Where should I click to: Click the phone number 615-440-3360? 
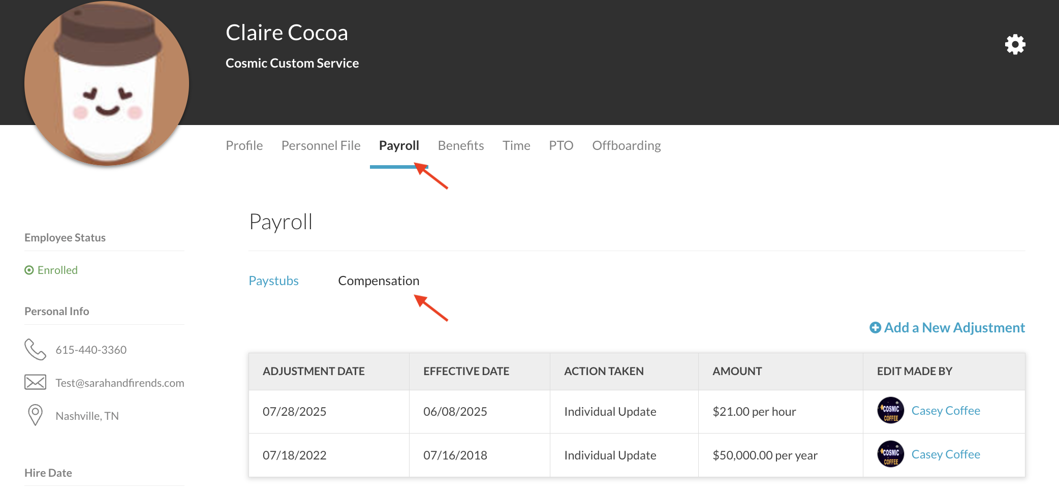click(x=91, y=350)
